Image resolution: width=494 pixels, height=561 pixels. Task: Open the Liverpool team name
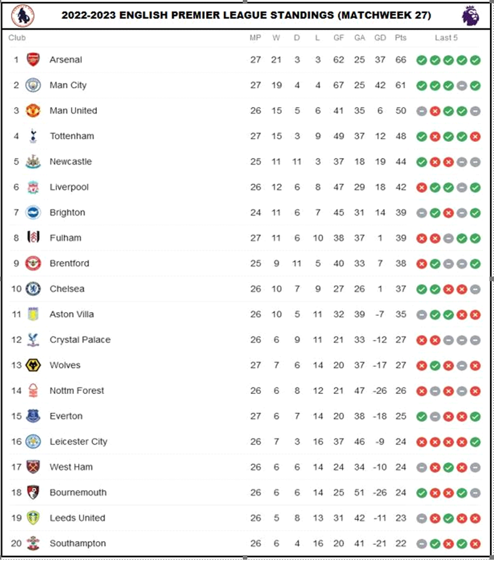69,187
